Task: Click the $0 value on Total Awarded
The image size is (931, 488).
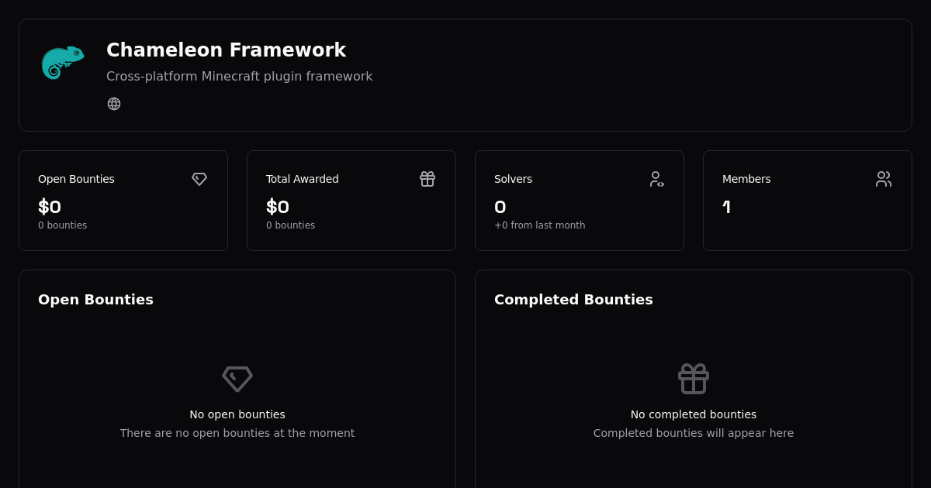Action: pos(278,207)
